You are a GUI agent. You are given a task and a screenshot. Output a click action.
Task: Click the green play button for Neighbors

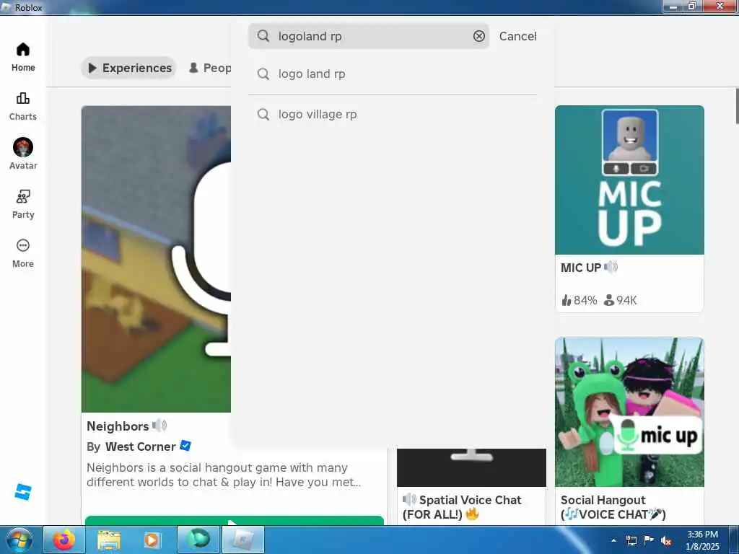point(235,521)
